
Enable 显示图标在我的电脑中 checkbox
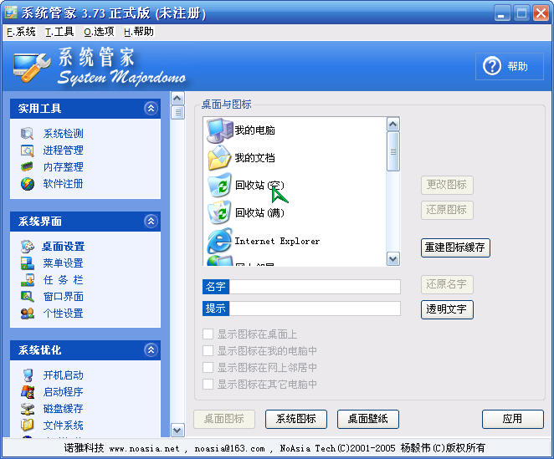pyautogui.click(x=208, y=350)
